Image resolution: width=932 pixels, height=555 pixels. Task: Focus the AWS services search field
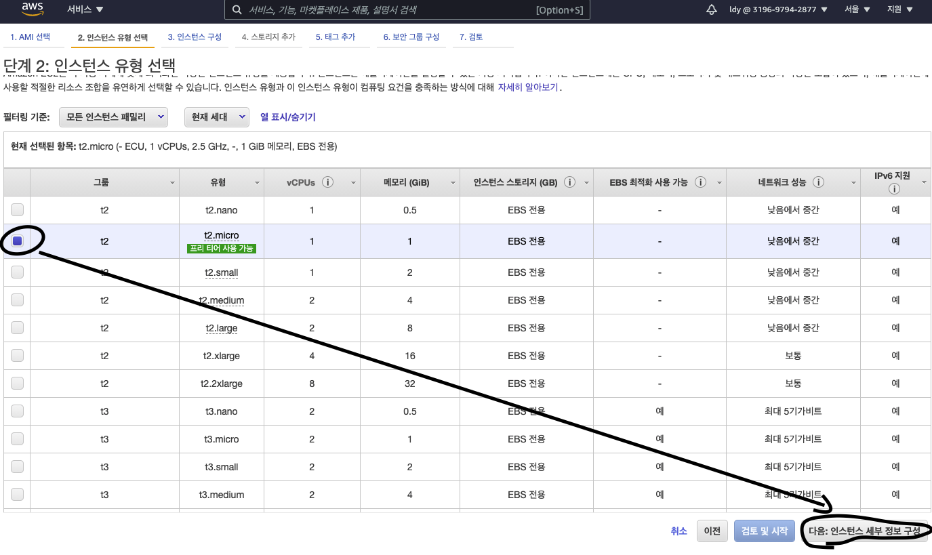click(x=407, y=10)
